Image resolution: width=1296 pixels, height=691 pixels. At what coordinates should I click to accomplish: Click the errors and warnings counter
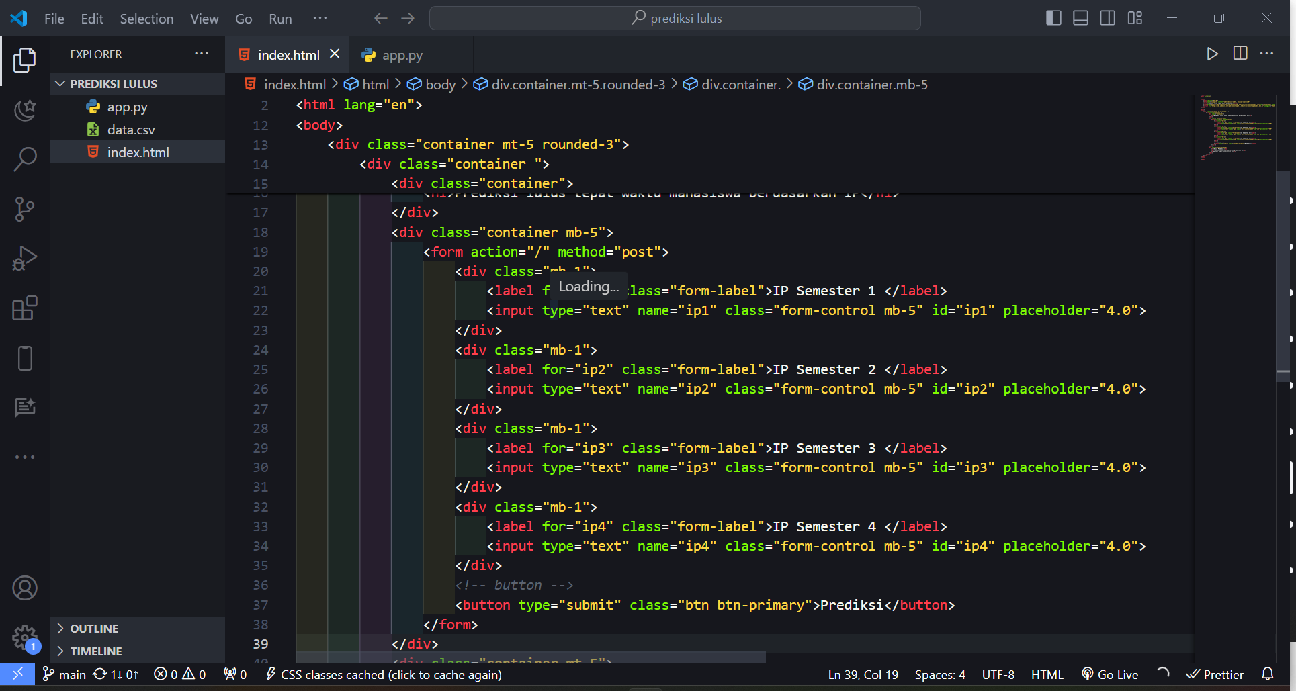pos(179,674)
